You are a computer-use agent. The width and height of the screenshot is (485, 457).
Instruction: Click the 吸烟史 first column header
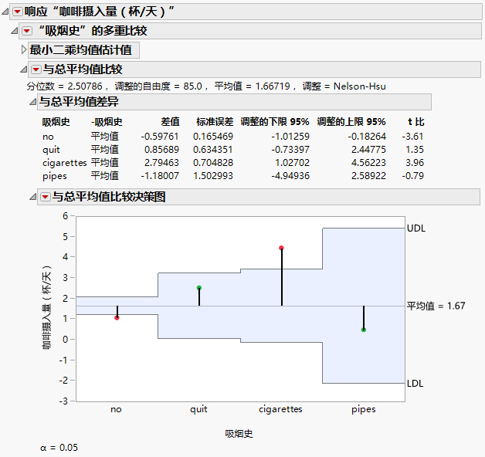pos(56,122)
